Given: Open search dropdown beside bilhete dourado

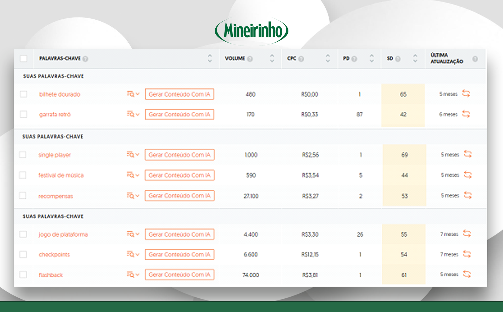Looking at the screenshot, I should pyautogui.click(x=133, y=94).
